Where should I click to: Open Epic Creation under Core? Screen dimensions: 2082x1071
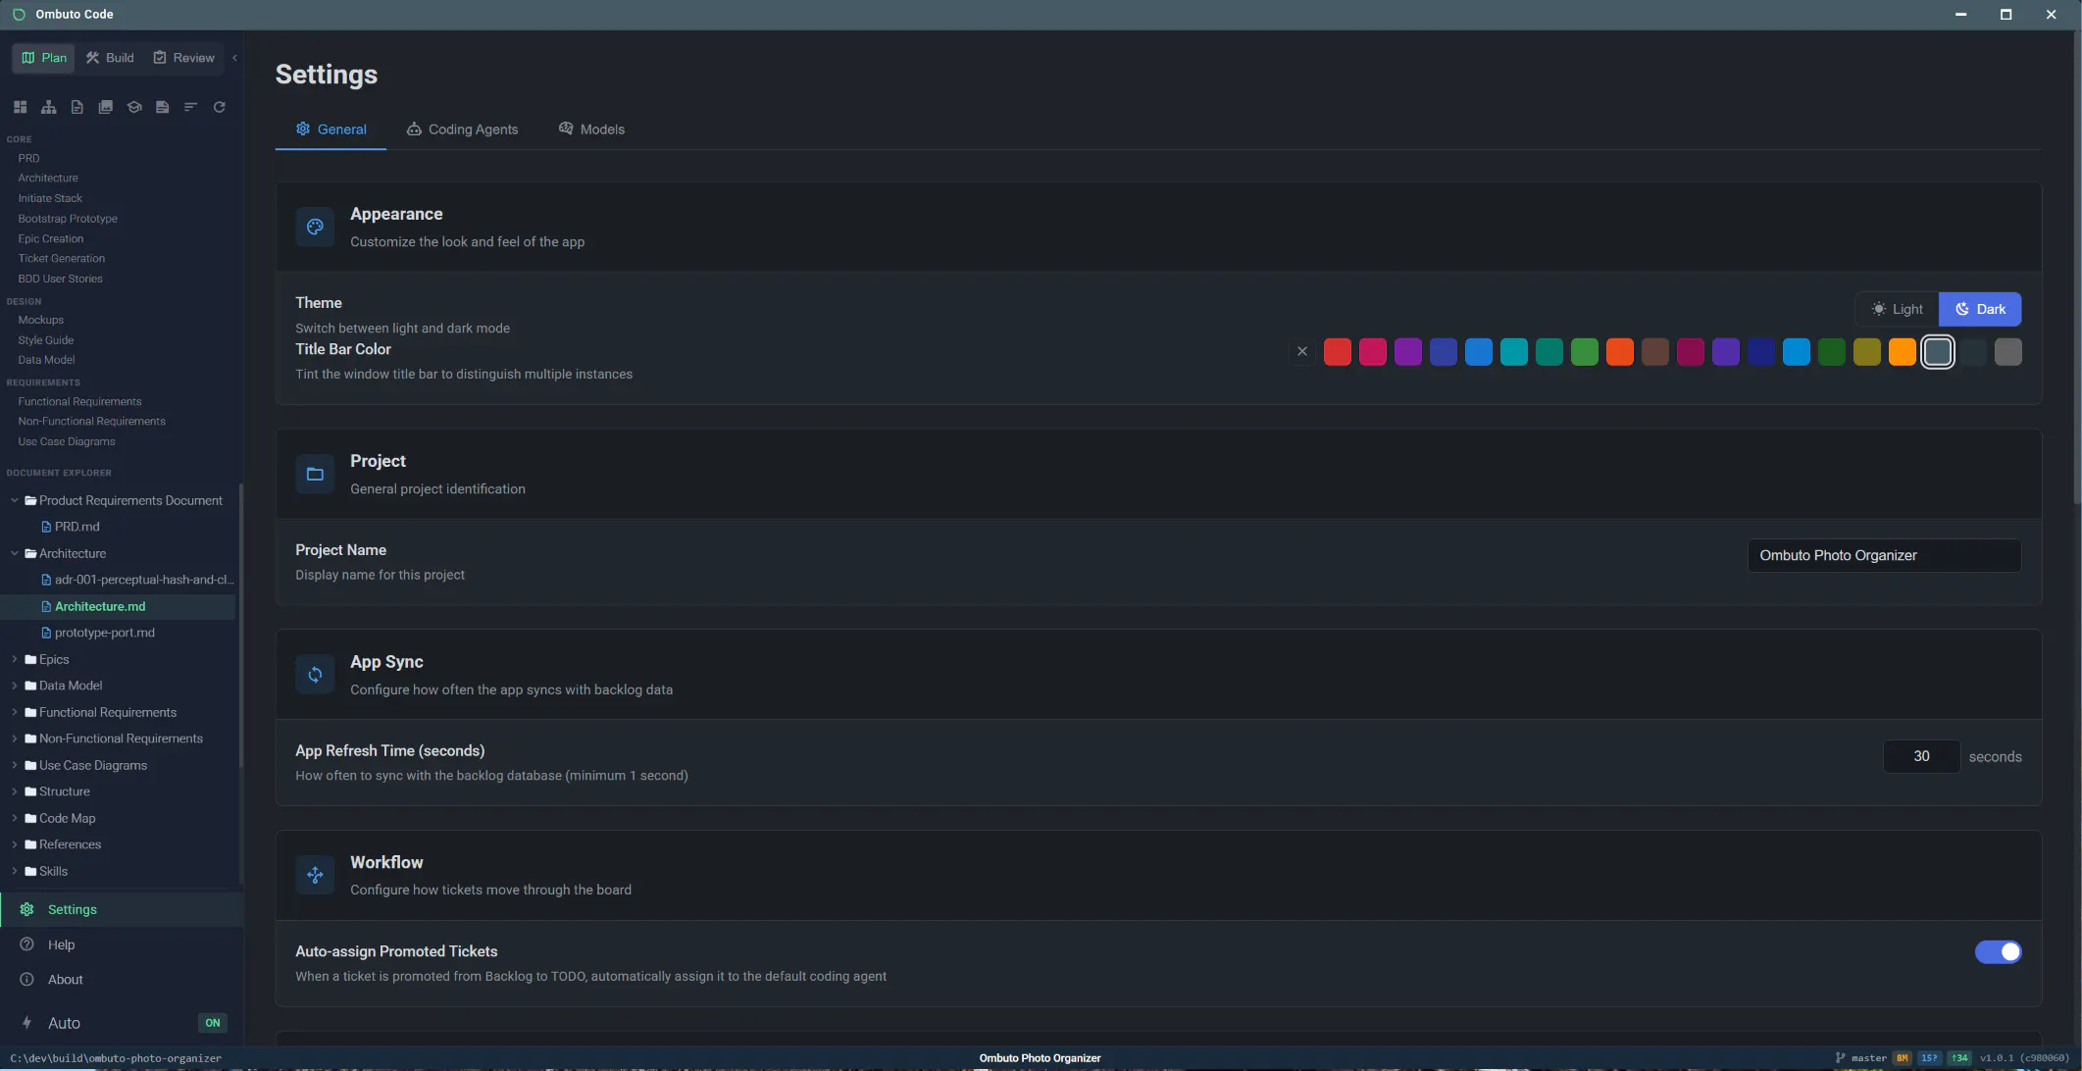(51, 238)
